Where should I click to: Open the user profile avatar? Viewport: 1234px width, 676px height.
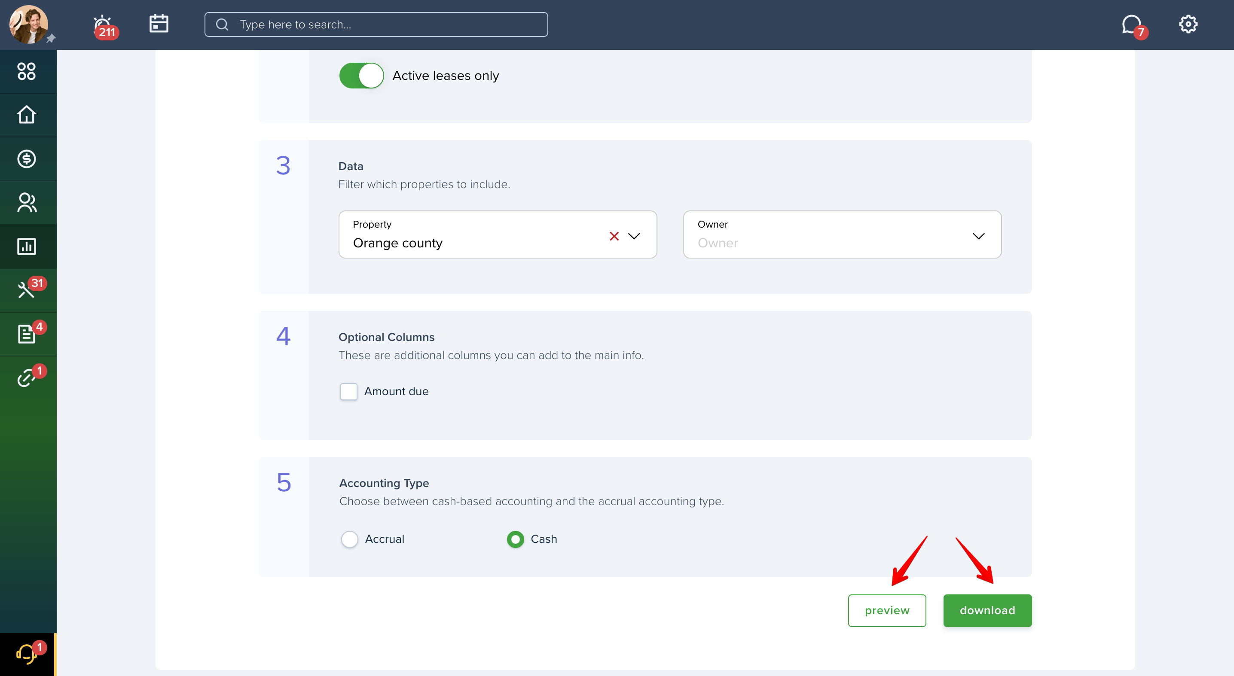point(28,24)
